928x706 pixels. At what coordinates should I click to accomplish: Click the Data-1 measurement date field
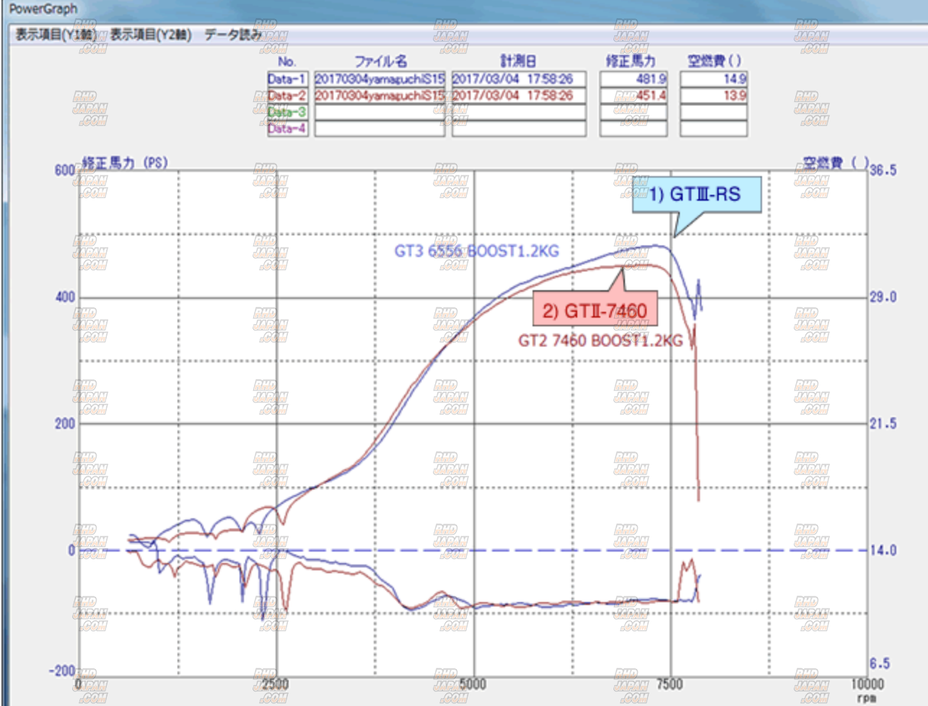(518, 79)
